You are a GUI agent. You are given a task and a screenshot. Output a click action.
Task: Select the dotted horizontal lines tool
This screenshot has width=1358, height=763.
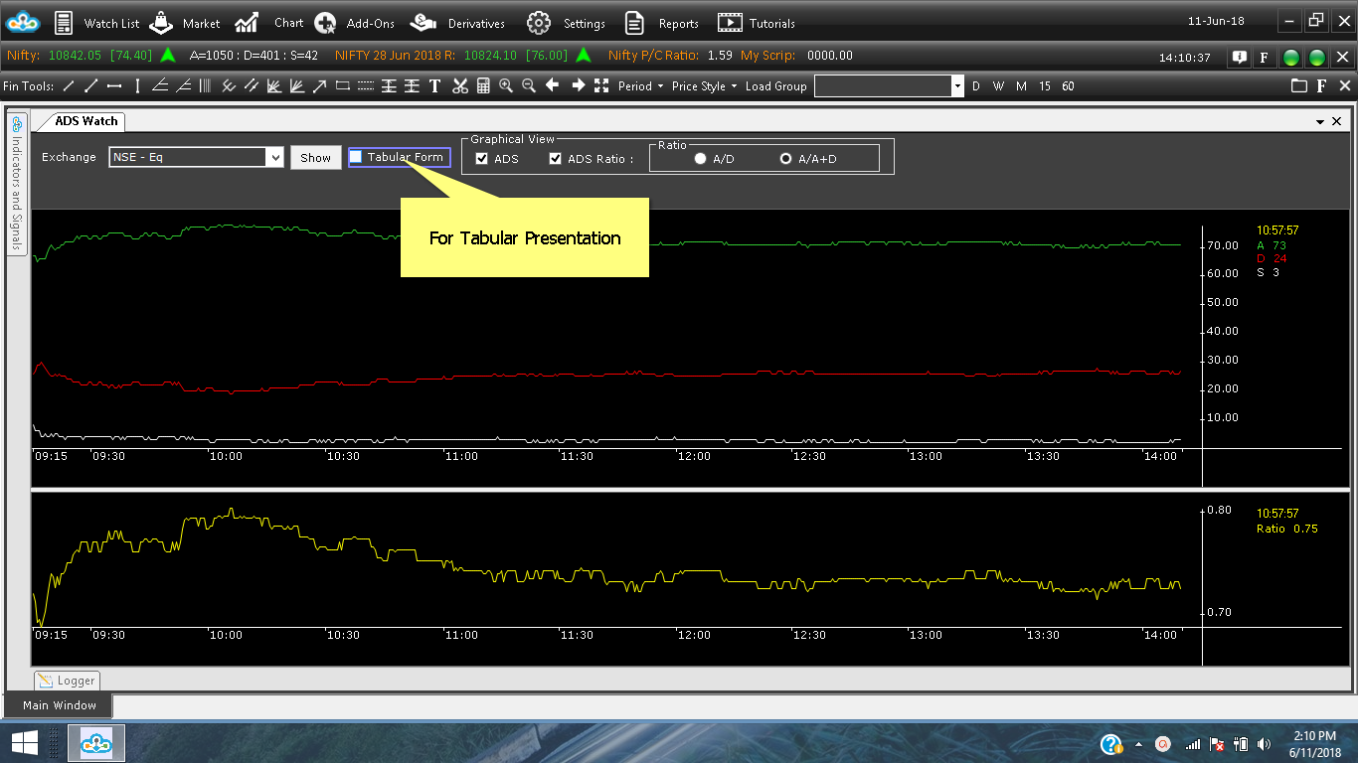click(365, 86)
